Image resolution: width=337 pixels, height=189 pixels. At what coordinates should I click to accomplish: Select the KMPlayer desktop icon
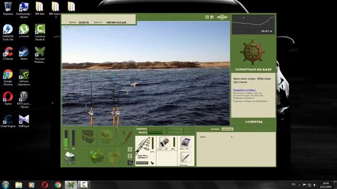pos(24,121)
